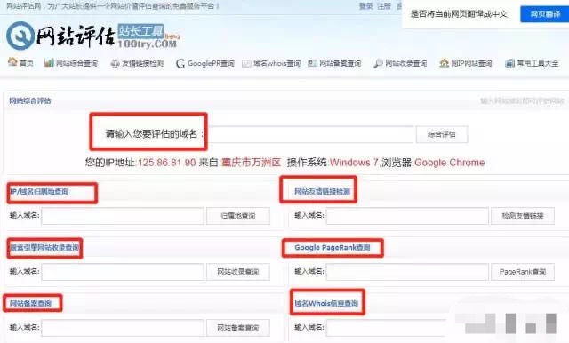Viewport: 569px width, 343px height.
Task: Click the 网站评估 wrench logo icon
Action: point(20,36)
